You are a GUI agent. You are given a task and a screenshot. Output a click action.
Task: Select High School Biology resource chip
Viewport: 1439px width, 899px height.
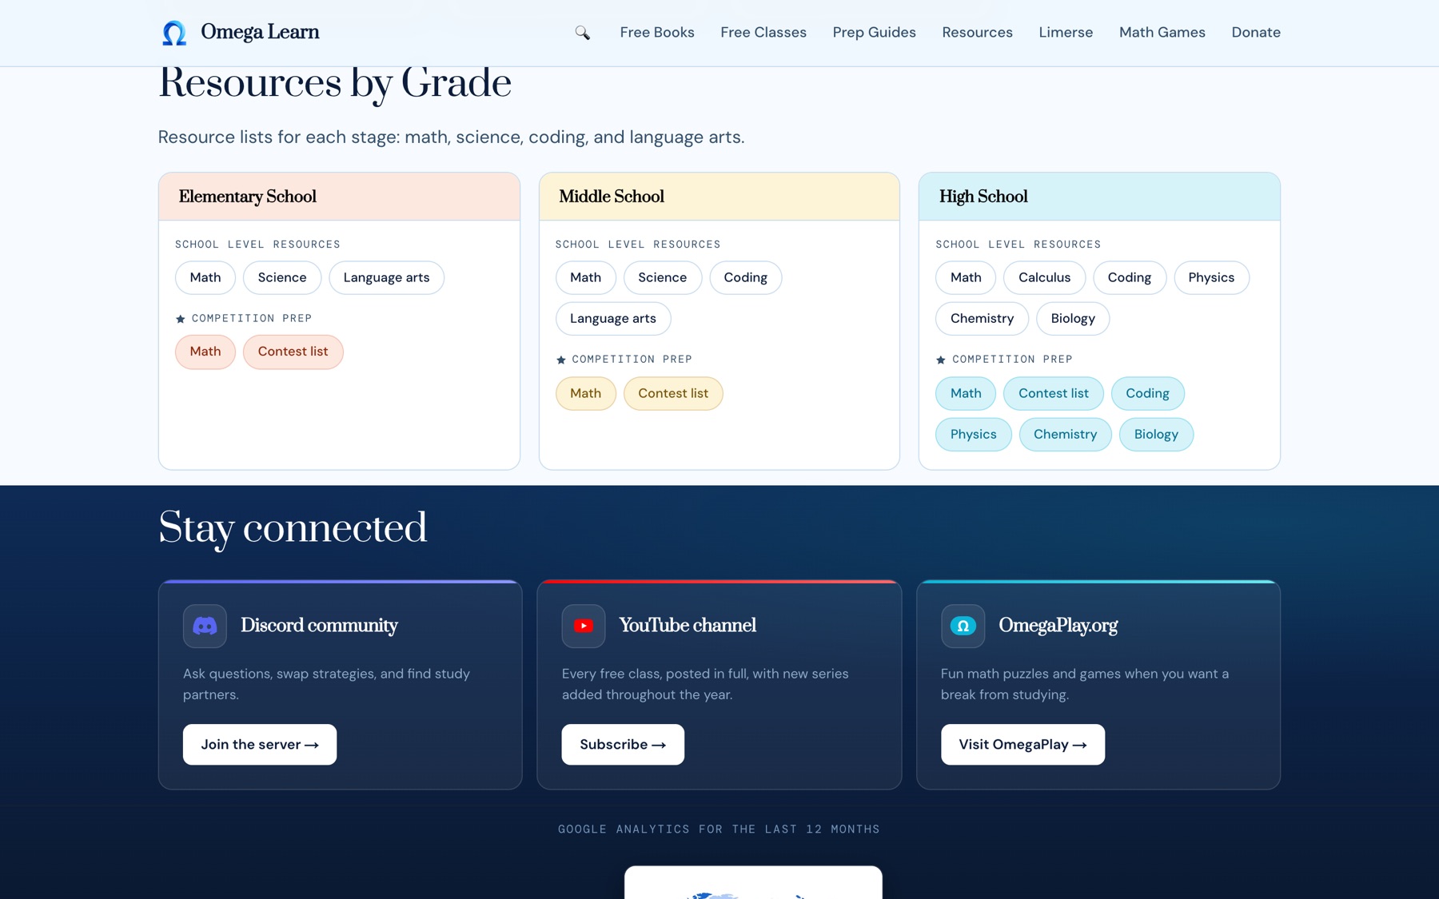(1073, 319)
